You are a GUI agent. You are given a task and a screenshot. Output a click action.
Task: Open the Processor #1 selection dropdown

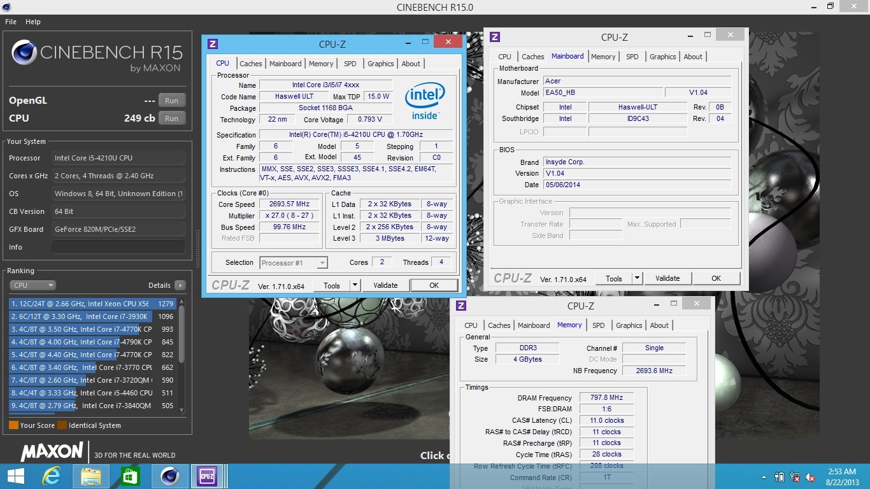(x=294, y=263)
